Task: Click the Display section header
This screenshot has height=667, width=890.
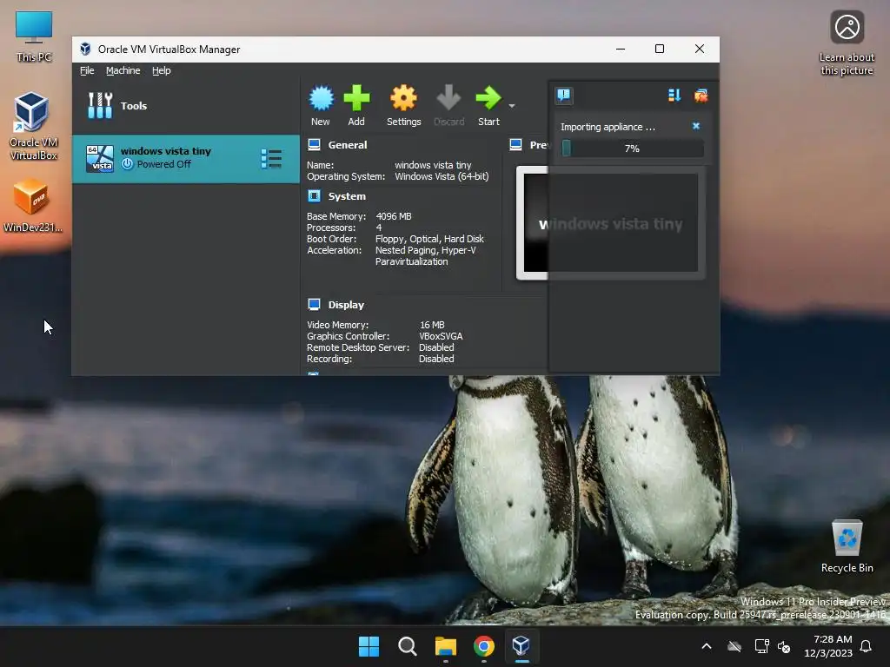Action: click(x=346, y=305)
